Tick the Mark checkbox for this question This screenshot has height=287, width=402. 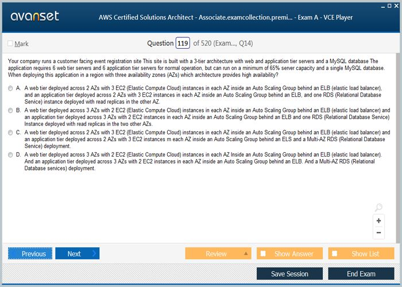click(10, 44)
